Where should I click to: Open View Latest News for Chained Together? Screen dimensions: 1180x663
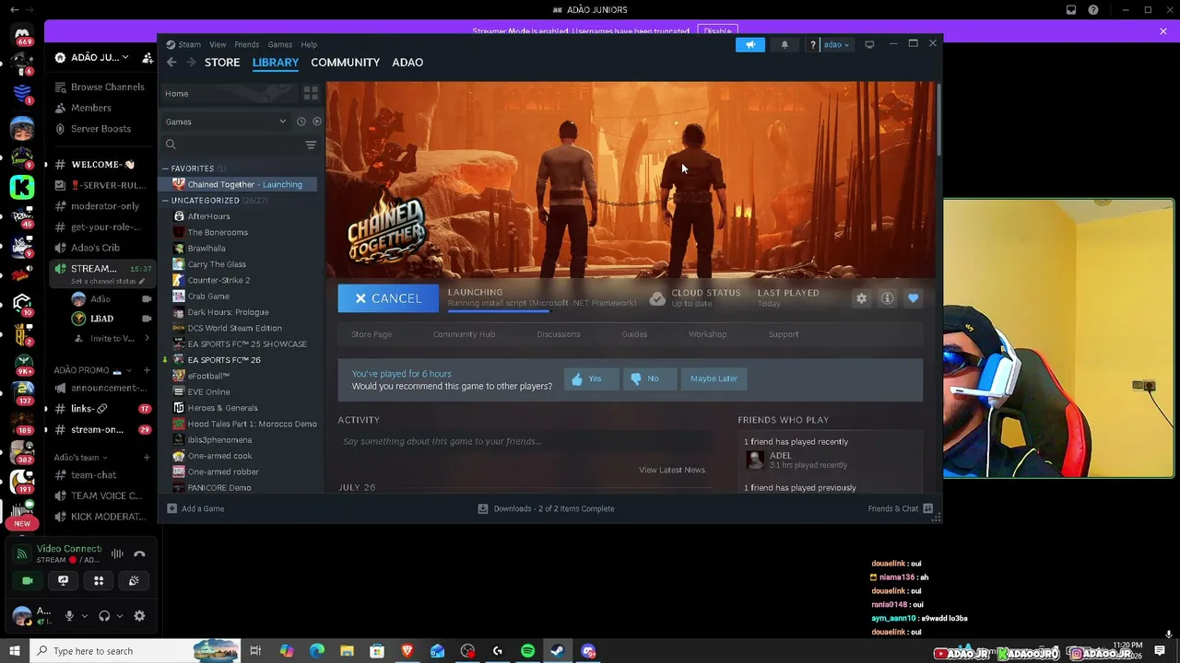point(672,470)
